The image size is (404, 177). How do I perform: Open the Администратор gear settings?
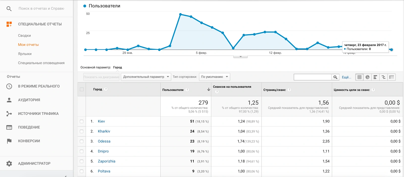tap(9, 163)
